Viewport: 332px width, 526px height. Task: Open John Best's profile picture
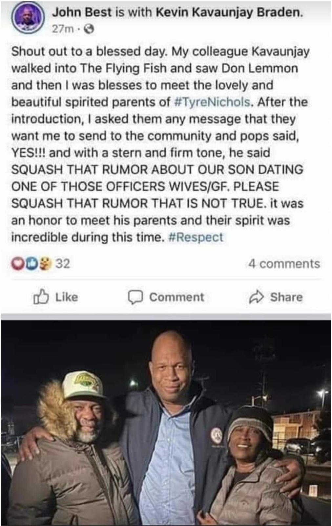point(28,18)
